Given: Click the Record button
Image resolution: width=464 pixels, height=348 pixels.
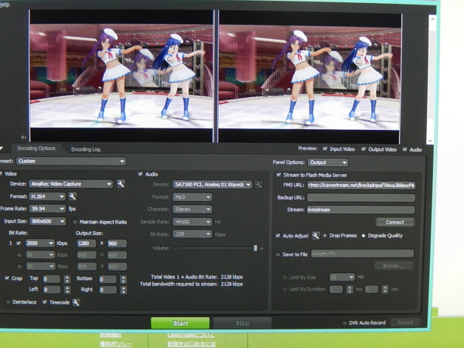Looking at the screenshot, I should (x=404, y=322).
